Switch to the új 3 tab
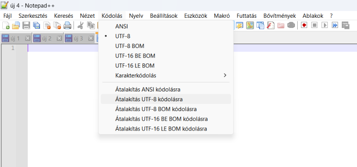Screen dimensions: 357x167 (79, 38)
